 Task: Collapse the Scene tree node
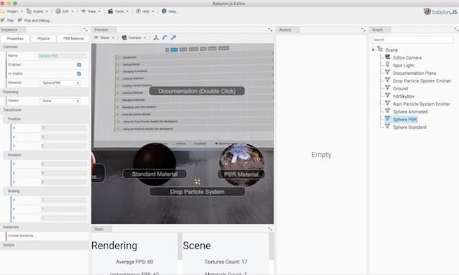pyautogui.click(x=373, y=50)
